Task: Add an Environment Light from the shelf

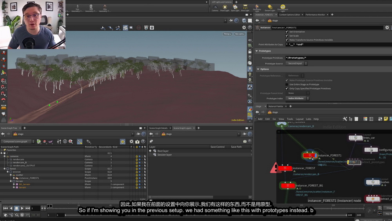Action: click(283, 8)
